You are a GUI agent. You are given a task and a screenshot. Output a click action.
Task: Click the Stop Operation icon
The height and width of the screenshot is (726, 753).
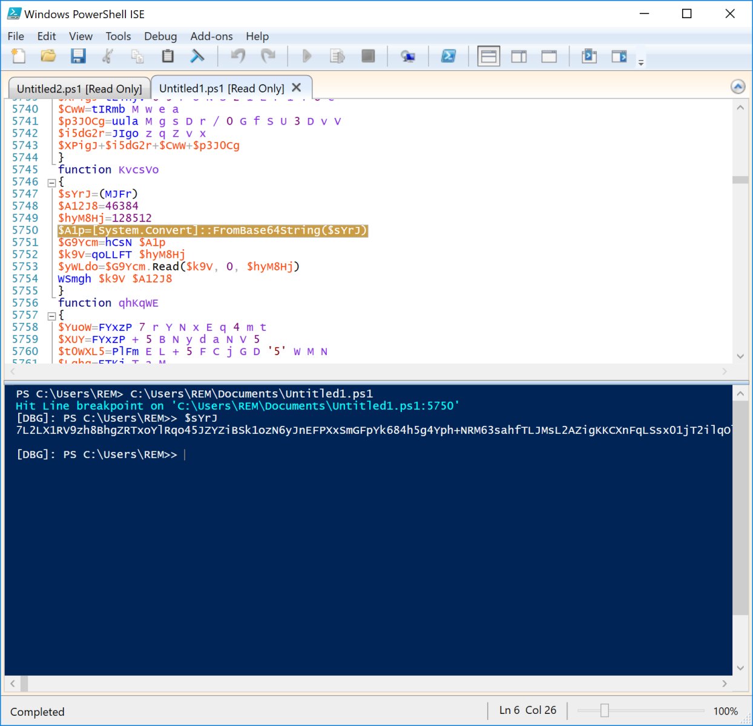(x=367, y=56)
